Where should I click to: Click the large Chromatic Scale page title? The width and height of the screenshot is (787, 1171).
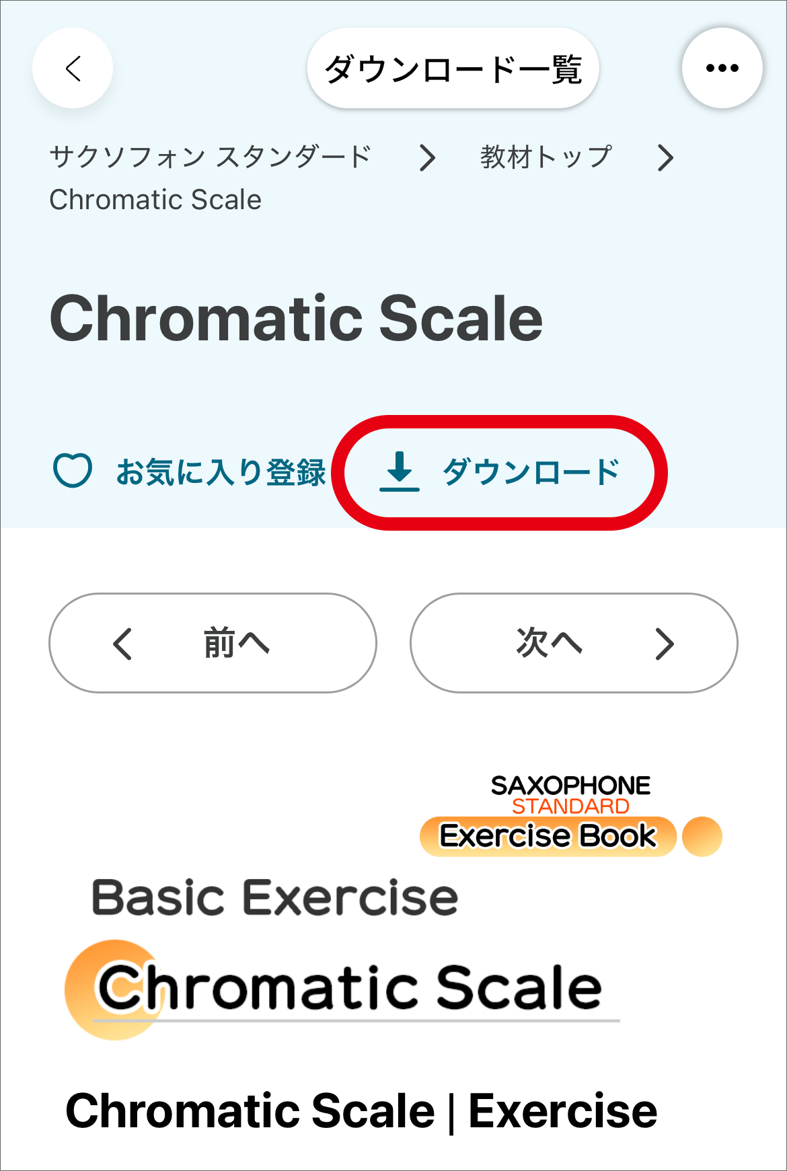coord(296,319)
